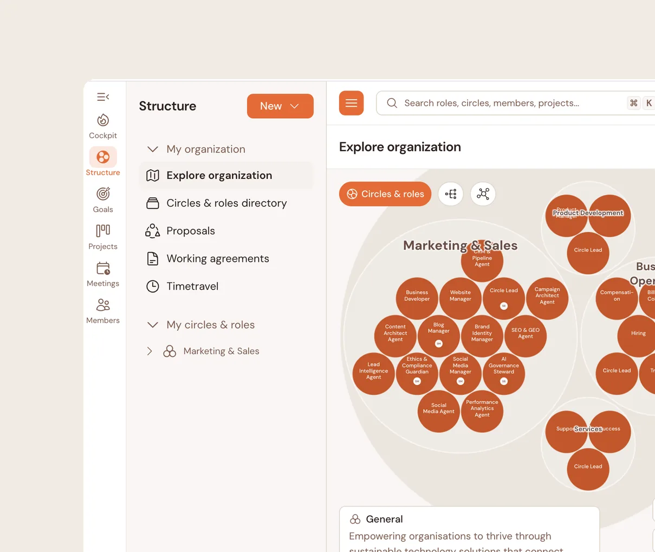Select the SEO & GEO Agent role
Screen dimensions: 655x552
pyautogui.click(x=526, y=336)
